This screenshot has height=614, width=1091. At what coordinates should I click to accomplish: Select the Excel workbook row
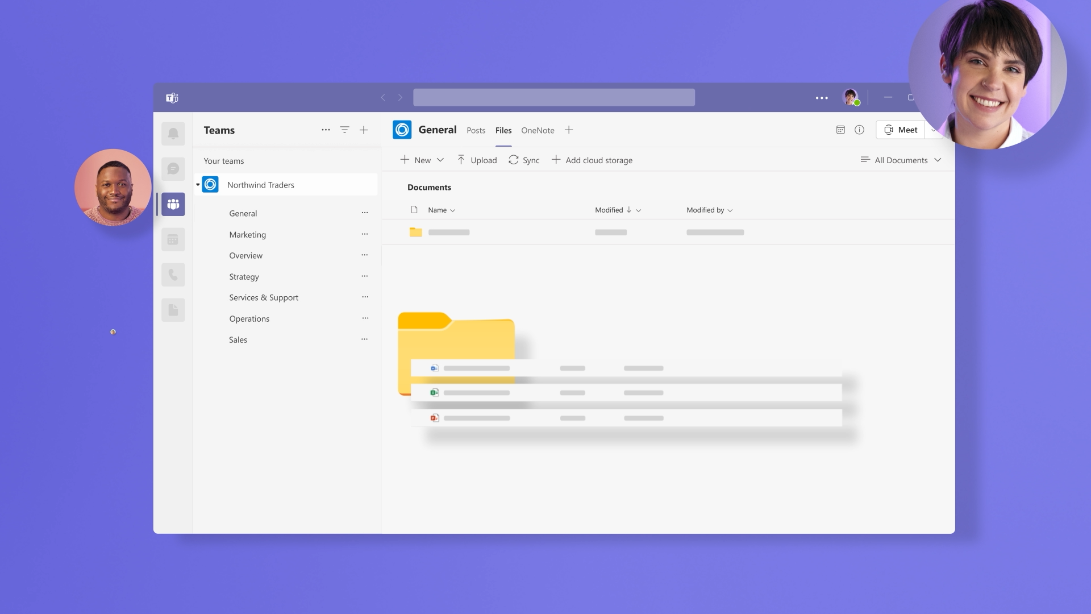pos(626,392)
